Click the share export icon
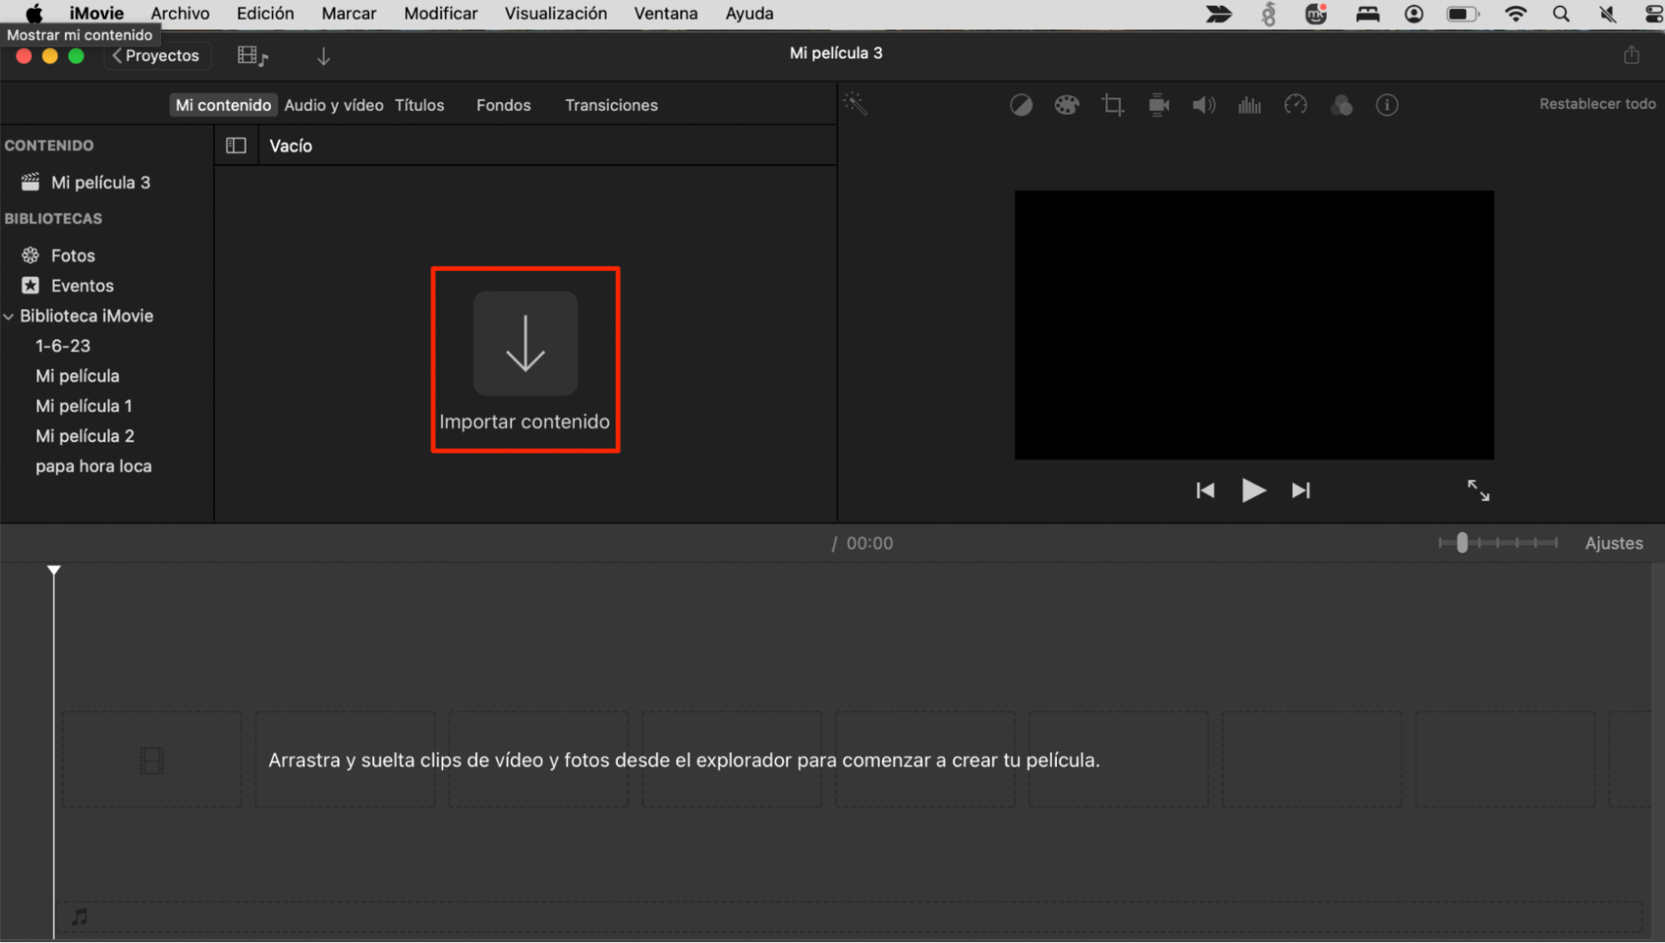The height and width of the screenshot is (943, 1665). (x=1631, y=55)
